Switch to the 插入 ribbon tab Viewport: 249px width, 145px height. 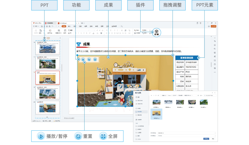[x=69, y=26]
